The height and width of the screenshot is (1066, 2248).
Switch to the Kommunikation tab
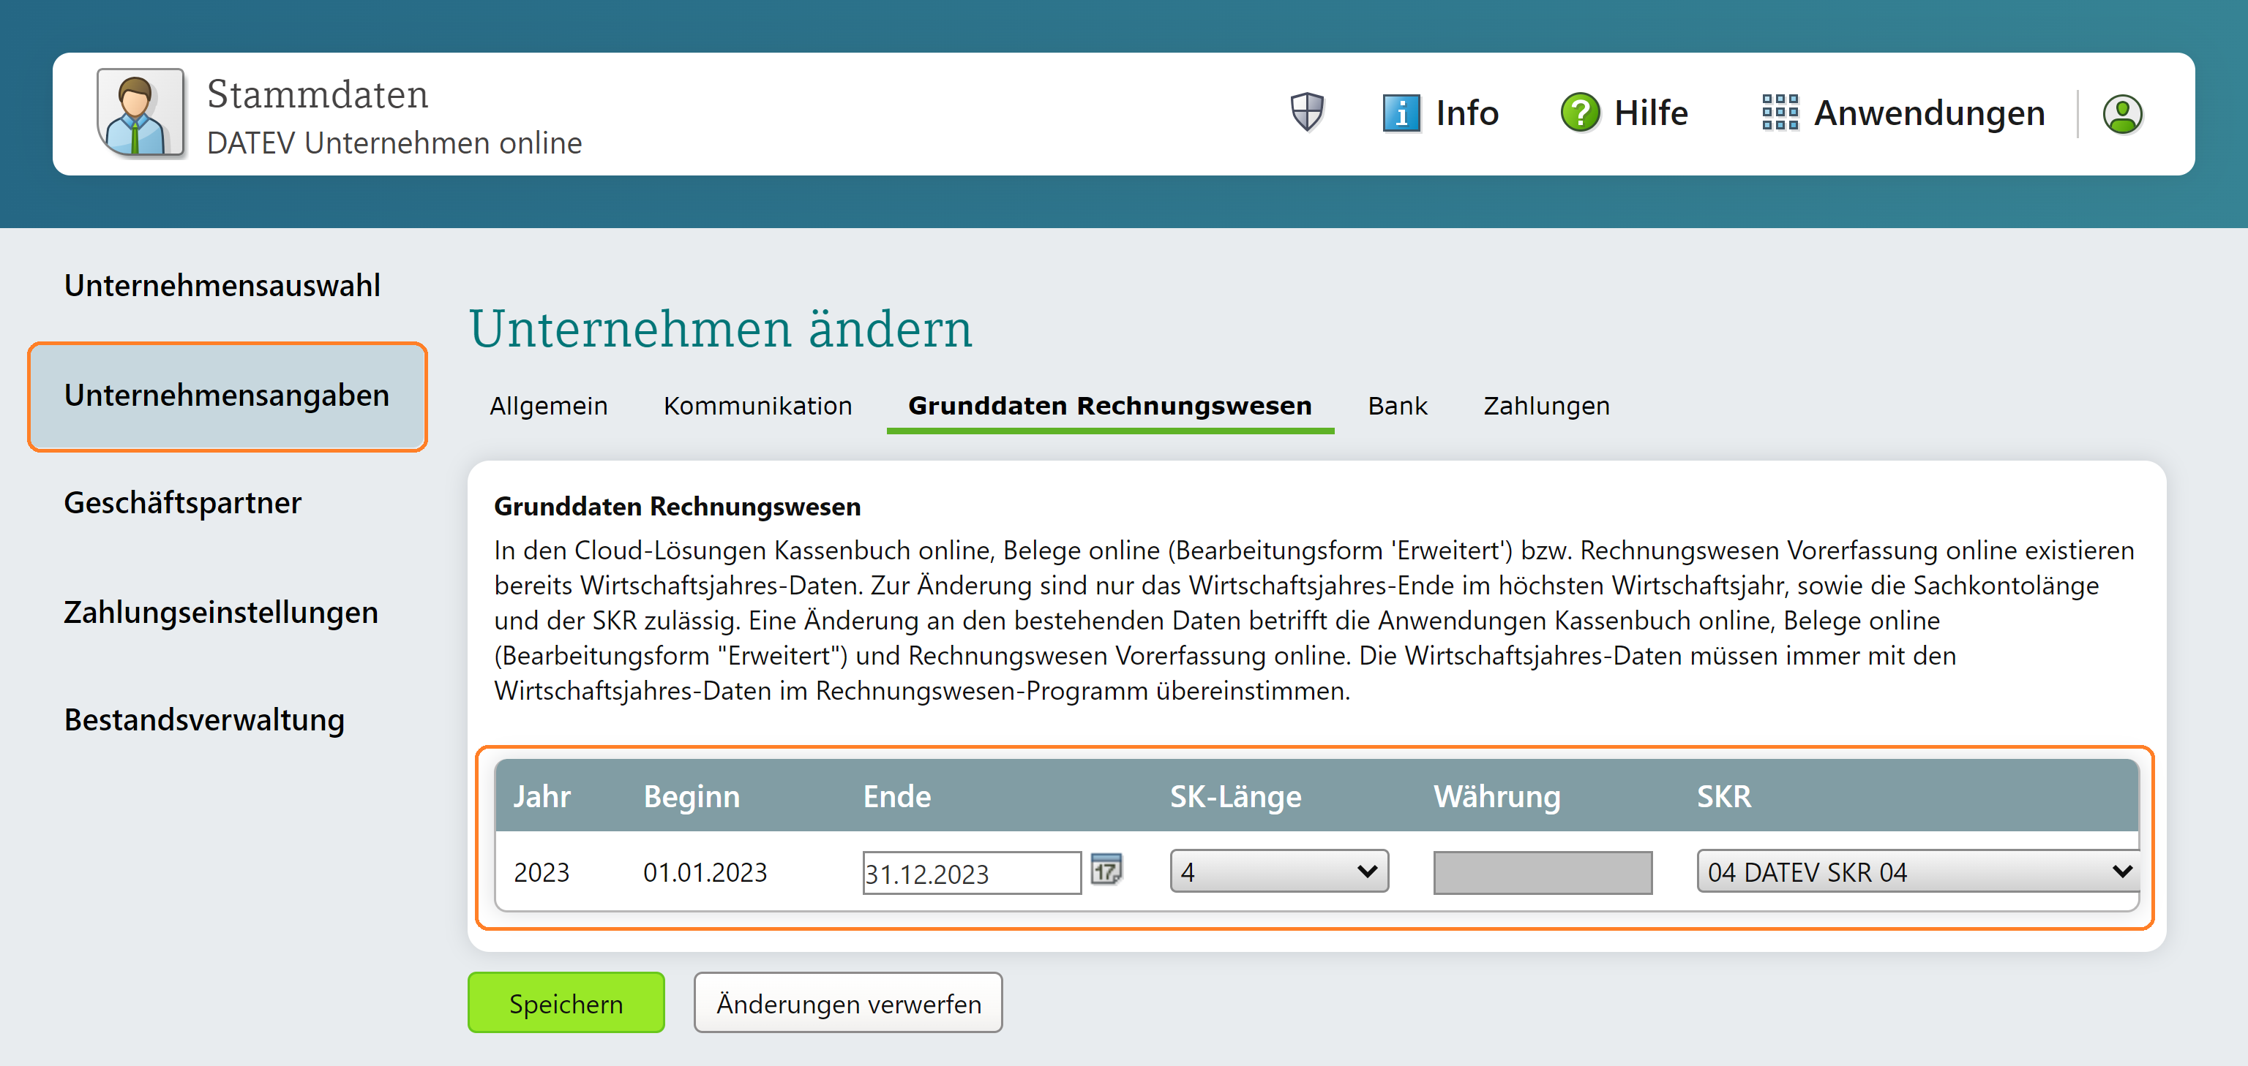click(x=757, y=407)
